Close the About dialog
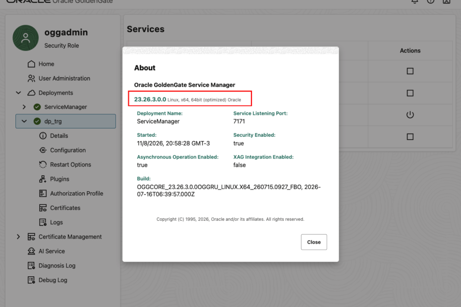The width and height of the screenshot is (461, 307). click(x=314, y=242)
